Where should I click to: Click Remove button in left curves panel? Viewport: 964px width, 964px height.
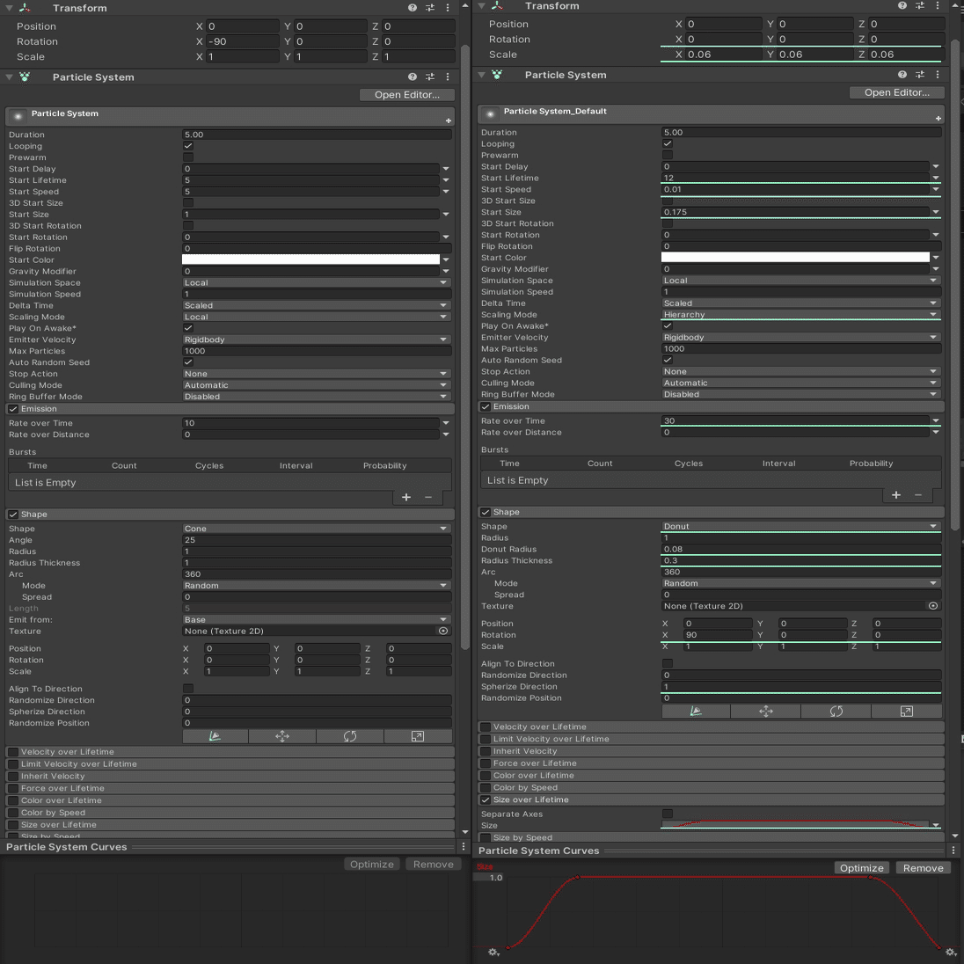pyautogui.click(x=433, y=864)
